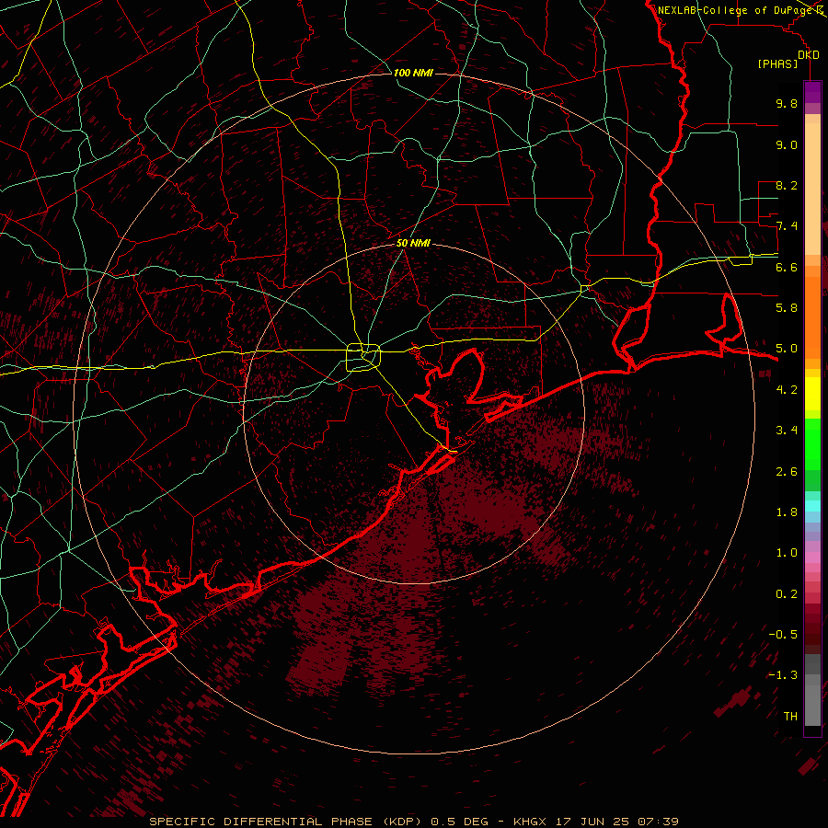Click the "50 NMI" range ring label

[413, 243]
